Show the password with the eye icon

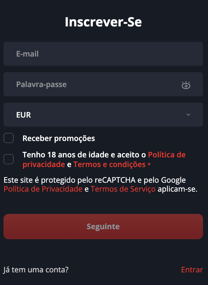tap(186, 85)
